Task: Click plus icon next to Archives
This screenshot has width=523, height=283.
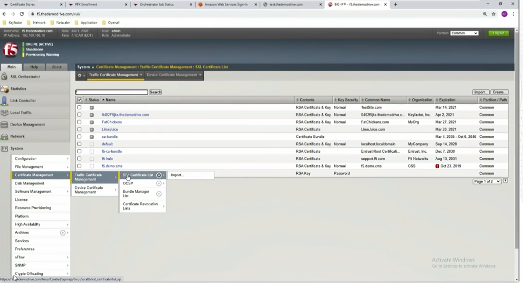Action: [x=63, y=232]
